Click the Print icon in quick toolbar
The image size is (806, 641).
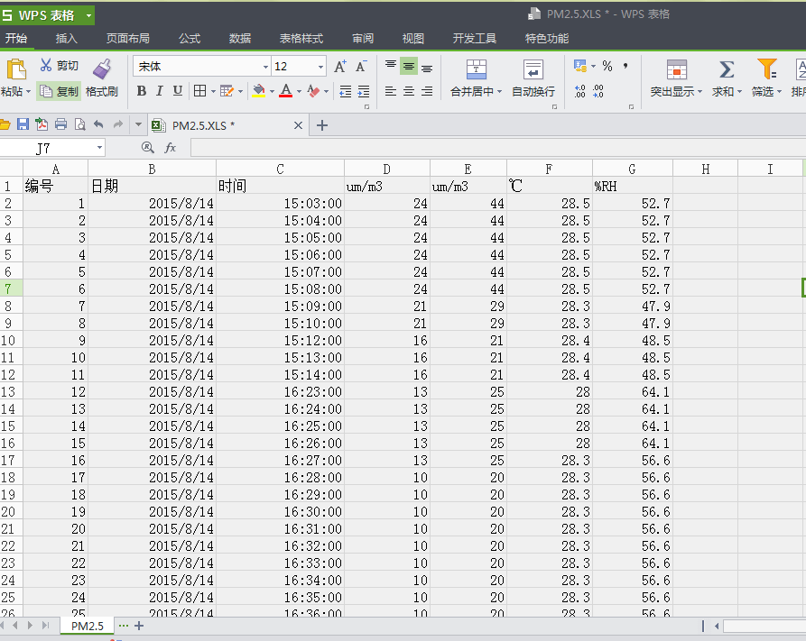[x=60, y=124]
